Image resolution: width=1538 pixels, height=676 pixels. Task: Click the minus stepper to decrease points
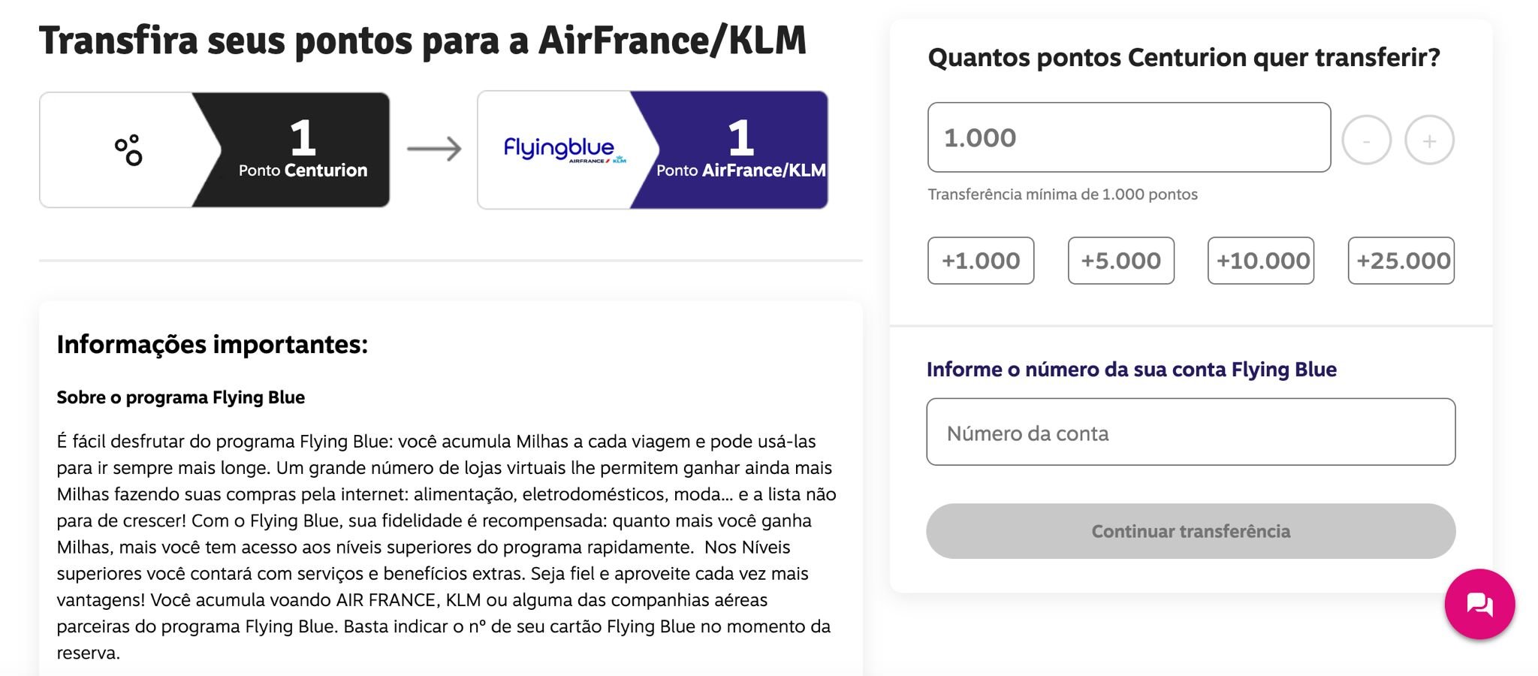point(1366,140)
